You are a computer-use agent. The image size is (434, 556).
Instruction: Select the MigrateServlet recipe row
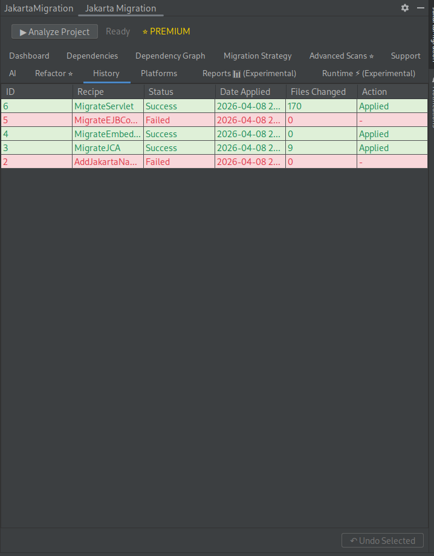[x=214, y=106]
